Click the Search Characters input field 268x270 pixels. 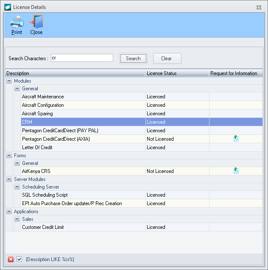(x=82, y=58)
